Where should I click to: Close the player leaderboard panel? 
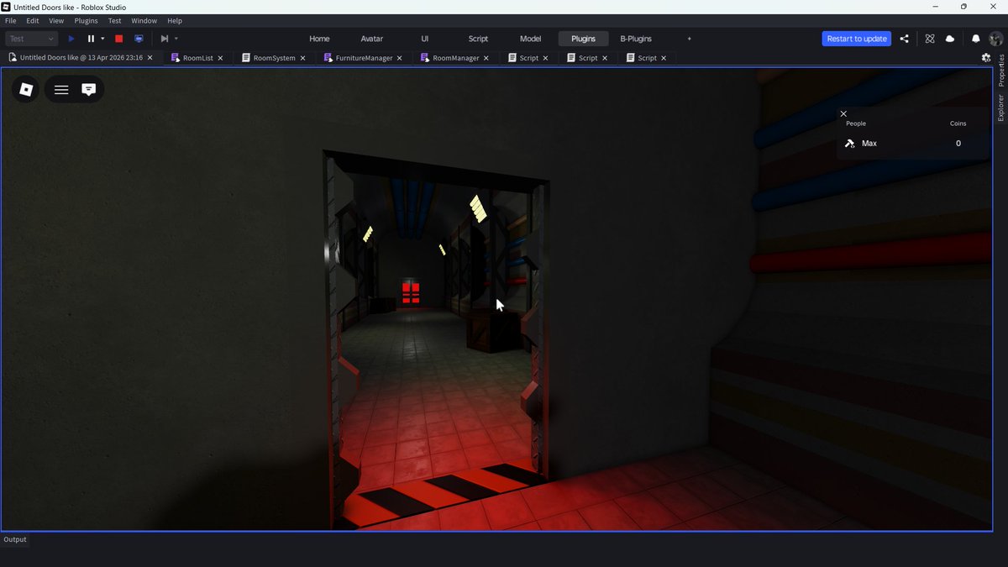(843, 114)
